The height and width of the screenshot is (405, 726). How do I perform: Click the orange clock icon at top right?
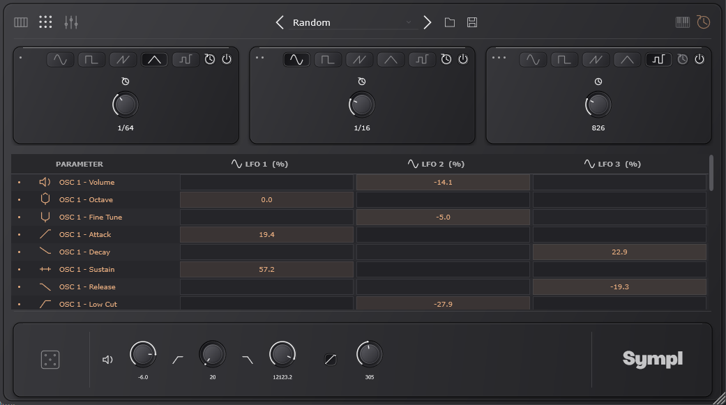(703, 22)
